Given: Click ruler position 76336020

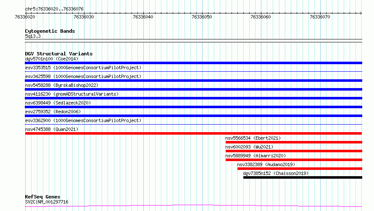Looking at the screenshot, I should (x=25, y=17).
